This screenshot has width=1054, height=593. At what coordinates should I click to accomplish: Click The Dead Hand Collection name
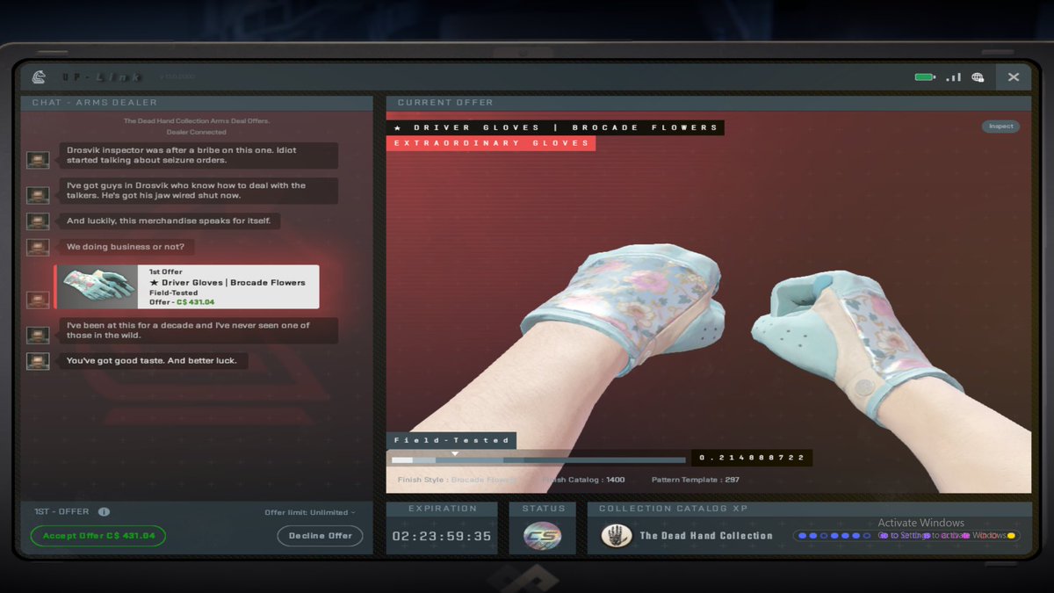coord(706,536)
